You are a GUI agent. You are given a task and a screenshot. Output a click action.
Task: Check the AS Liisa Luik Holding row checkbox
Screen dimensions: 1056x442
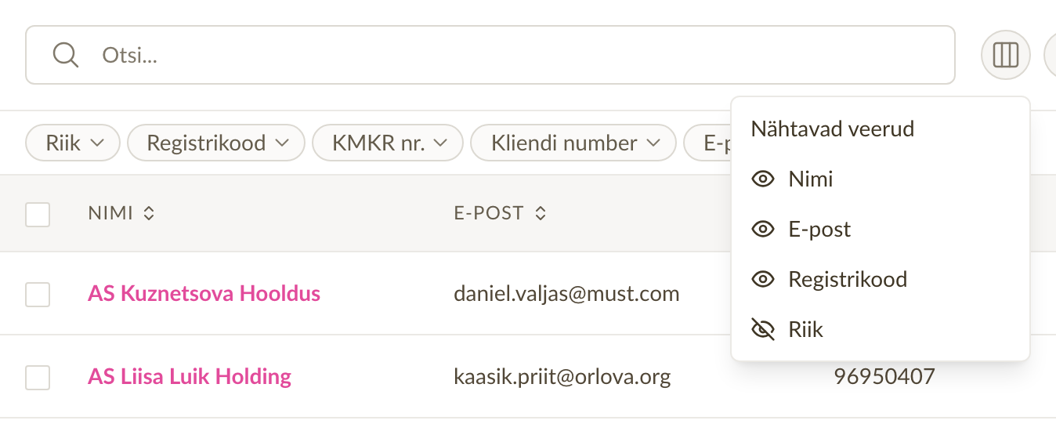pos(38,377)
